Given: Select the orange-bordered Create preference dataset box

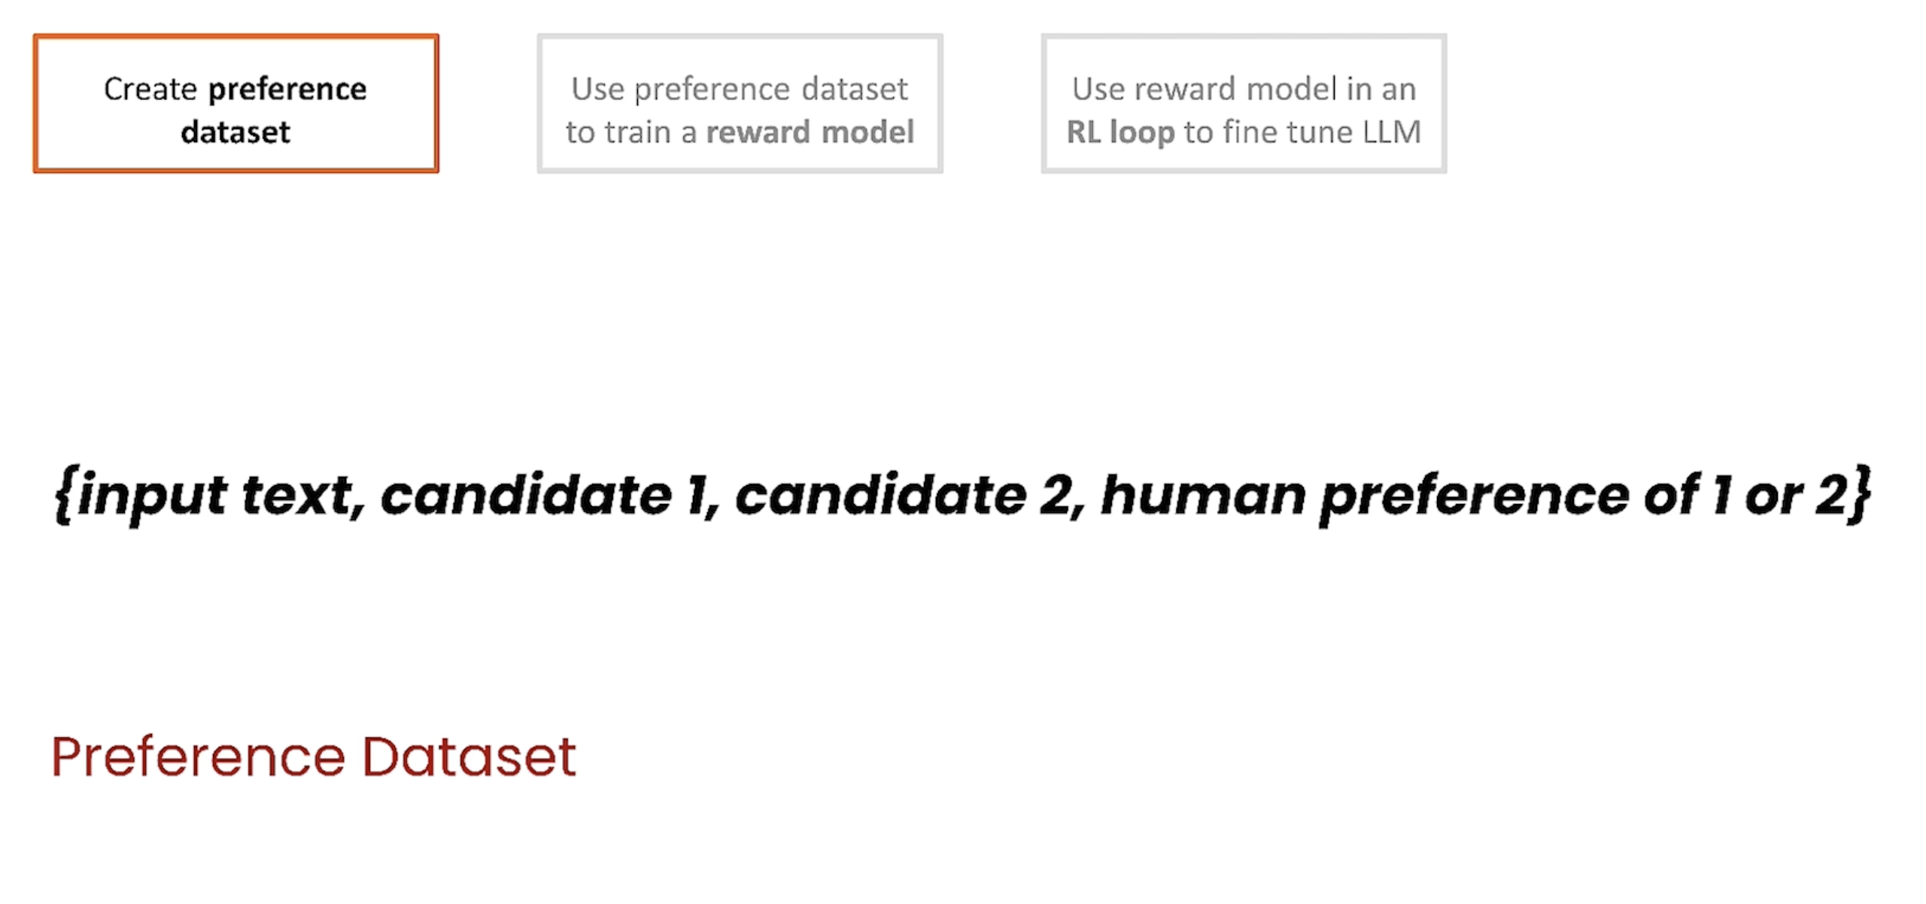Looking at the screenshot, I should tap(235, 103).
